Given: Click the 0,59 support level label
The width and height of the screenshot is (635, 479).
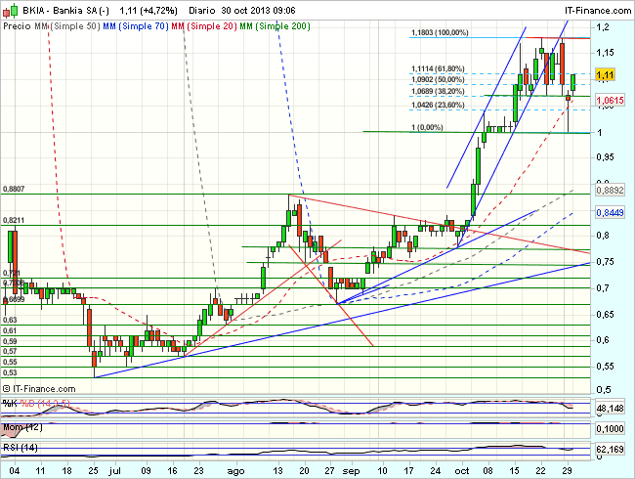Looking at the screenshot, I should click(10, 341).
